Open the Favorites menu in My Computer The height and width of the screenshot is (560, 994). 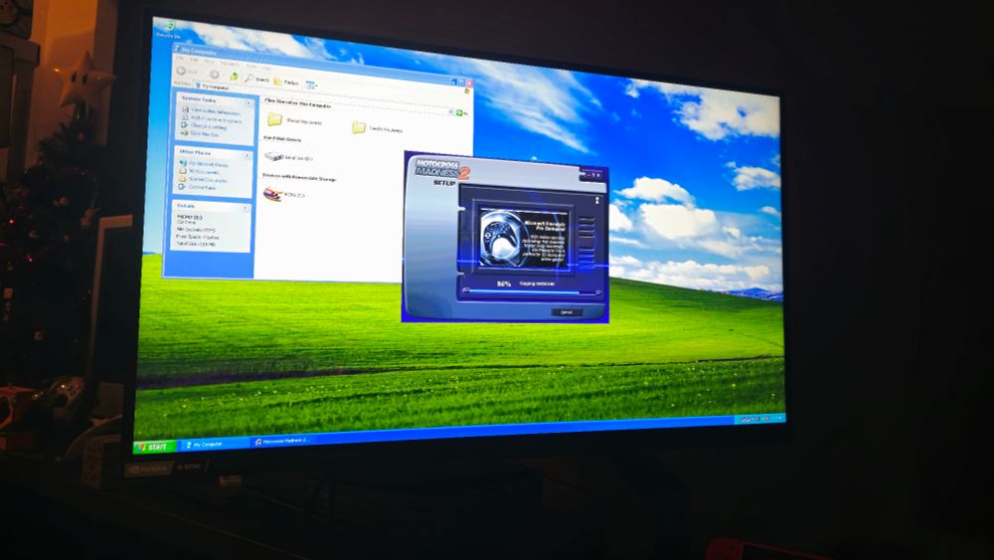(230, 64)
